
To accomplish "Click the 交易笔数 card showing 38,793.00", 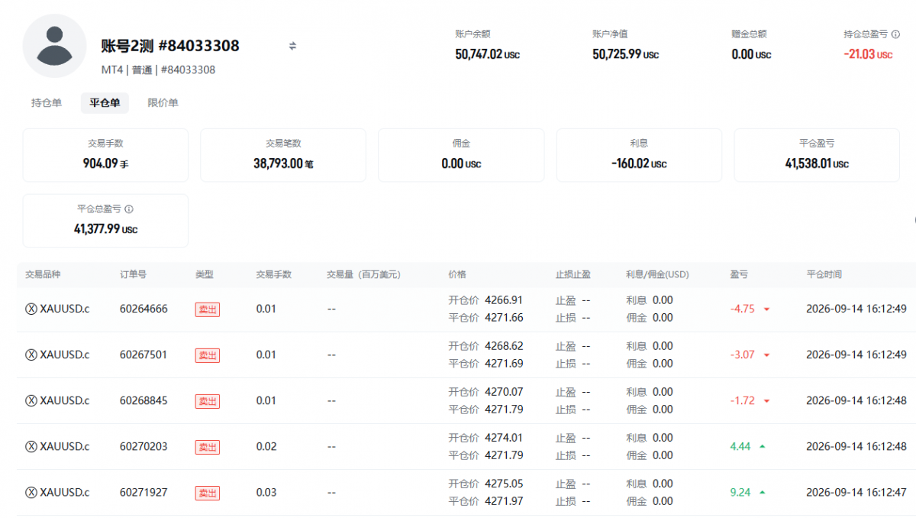I will point(283,155).
